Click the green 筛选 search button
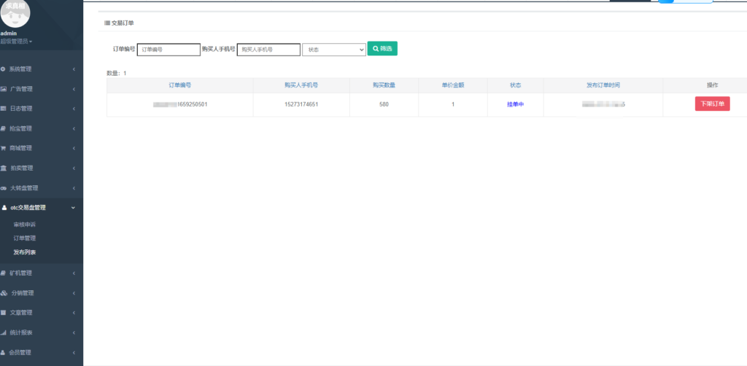Image resolution: width=747 pixels, height=366 pixels. pos(382,49)
